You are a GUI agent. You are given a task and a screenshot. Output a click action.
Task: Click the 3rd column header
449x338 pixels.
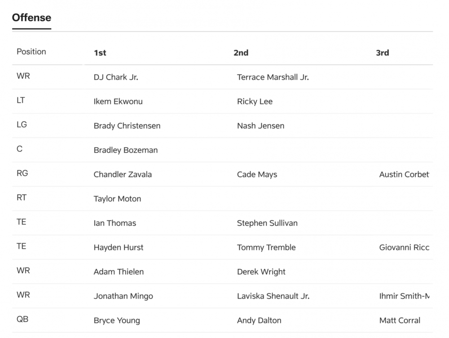click(x=382, y=53)
